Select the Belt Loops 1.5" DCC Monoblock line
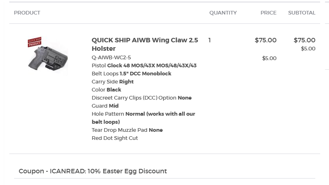The height and width of the screenshot is (185, 329). 131,74
